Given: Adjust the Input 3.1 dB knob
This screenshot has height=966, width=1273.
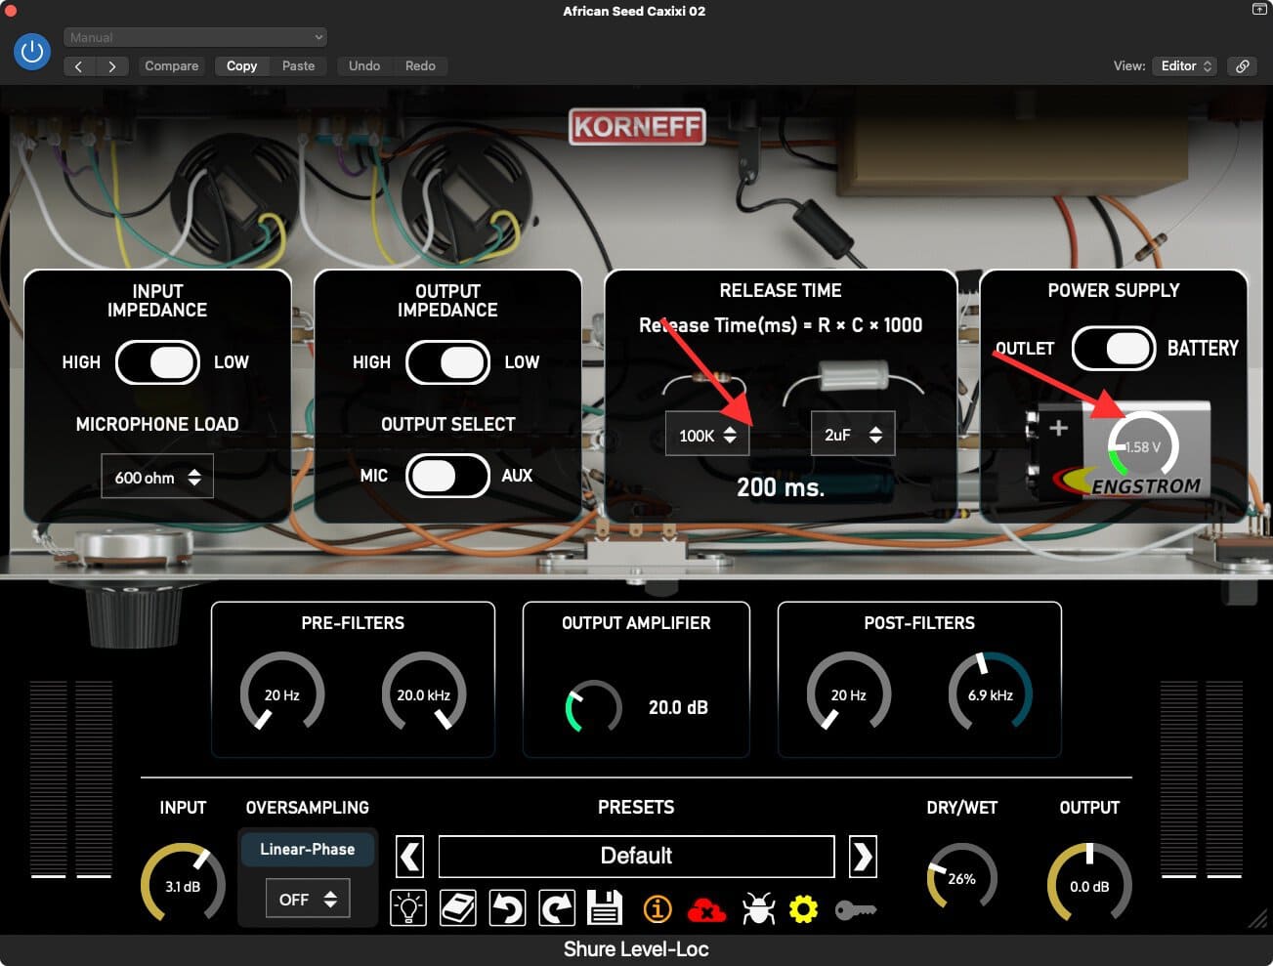Looking at the screenshot, I should (183, 885).
